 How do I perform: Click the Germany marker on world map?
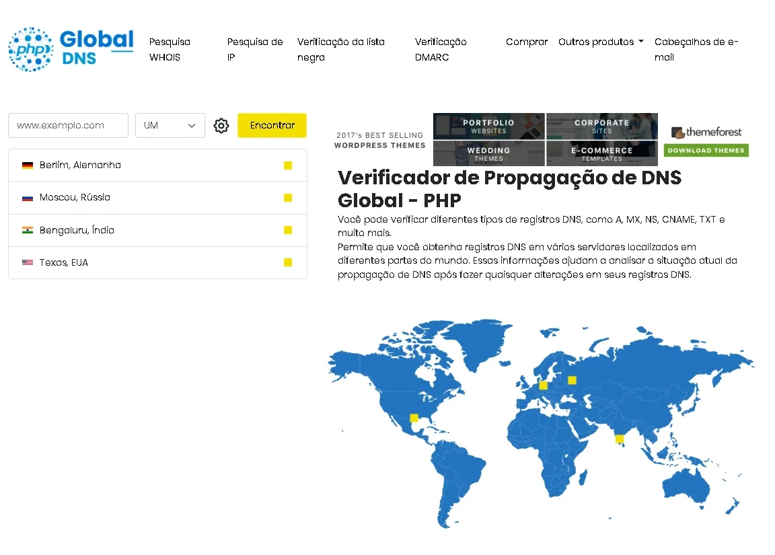(x=543, y=385)
